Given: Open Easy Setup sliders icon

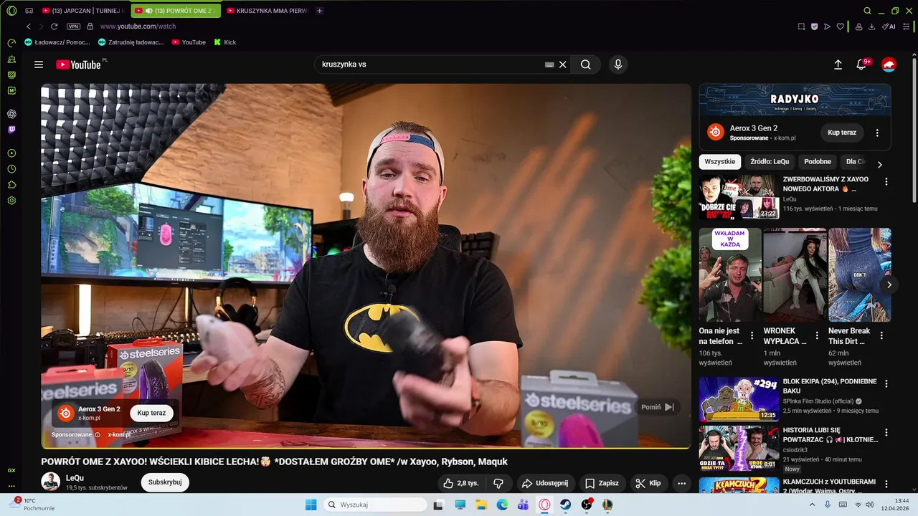Looking at the screenshot, I should pos(906,27).
